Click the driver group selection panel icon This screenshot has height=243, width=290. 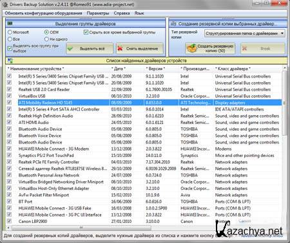click(x=10, y=23)
